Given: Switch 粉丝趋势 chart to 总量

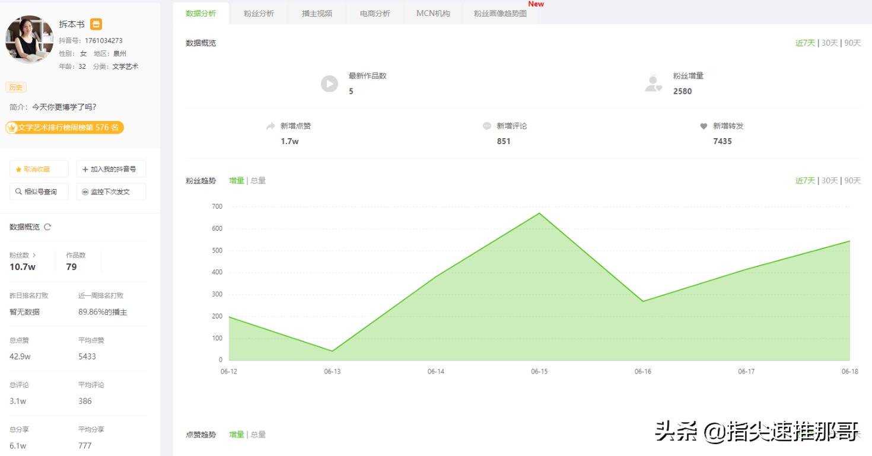Looking at the screenshot, I should click(257, 181).
